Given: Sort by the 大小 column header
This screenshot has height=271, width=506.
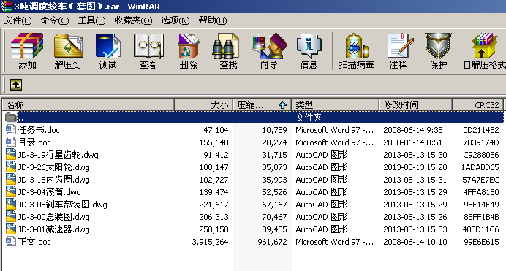Looking at the screenshot, I should tap(203, 104).
